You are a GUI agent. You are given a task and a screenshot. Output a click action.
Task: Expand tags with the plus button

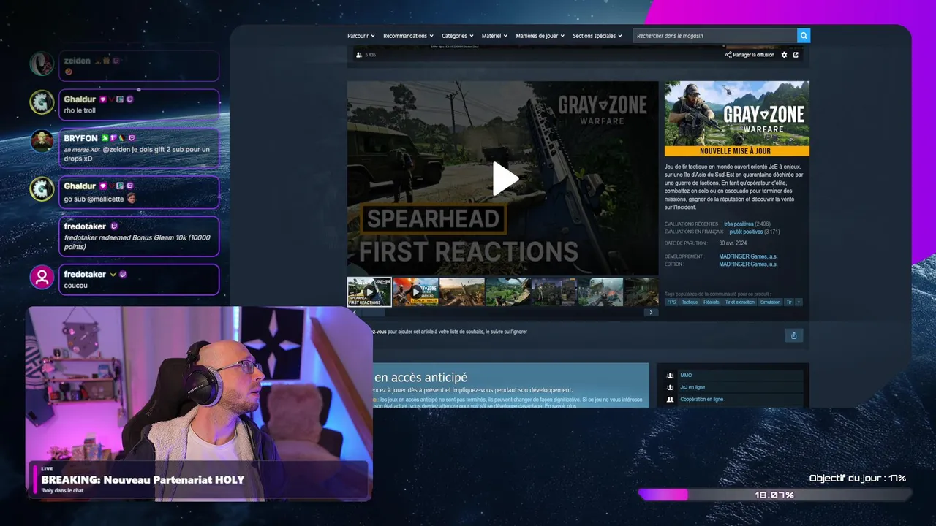coord(799,302)
